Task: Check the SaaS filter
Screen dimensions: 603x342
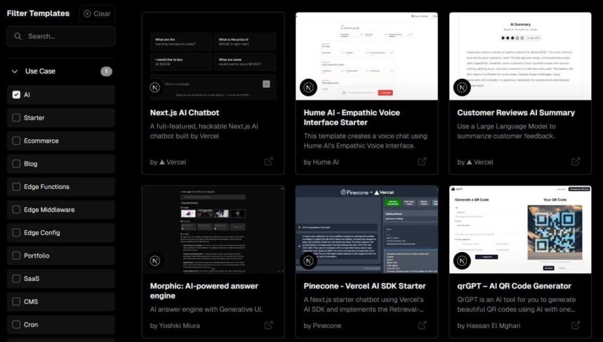Action: click(16, 278)
